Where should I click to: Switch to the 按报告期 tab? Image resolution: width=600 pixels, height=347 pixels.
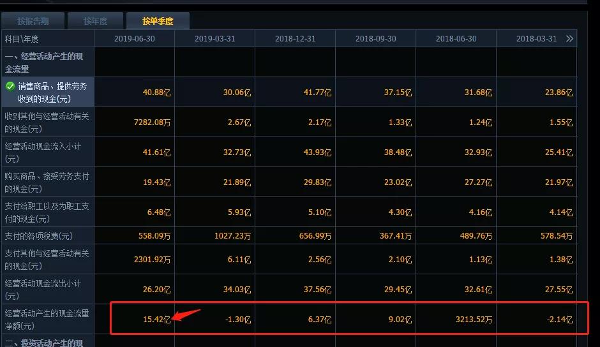click(33, 22)
